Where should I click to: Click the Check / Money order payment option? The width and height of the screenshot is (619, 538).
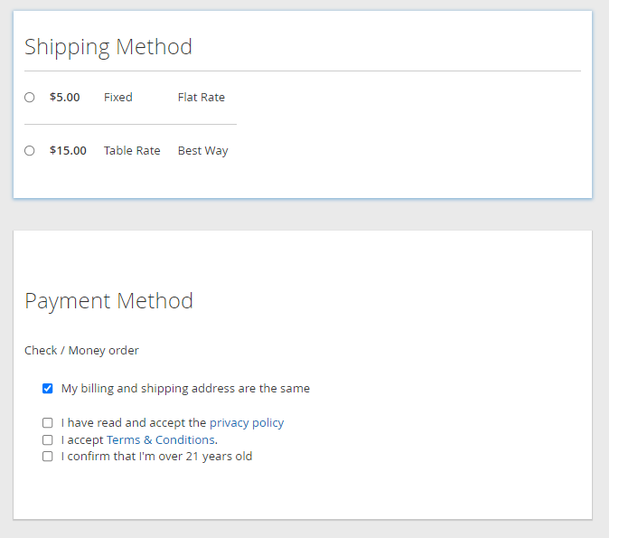tap(81, 350)
